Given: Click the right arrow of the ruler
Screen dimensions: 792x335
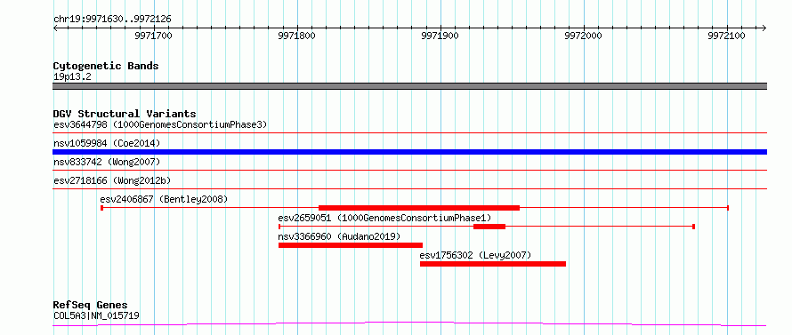Looking at the screenshot, I should point(764,28).
